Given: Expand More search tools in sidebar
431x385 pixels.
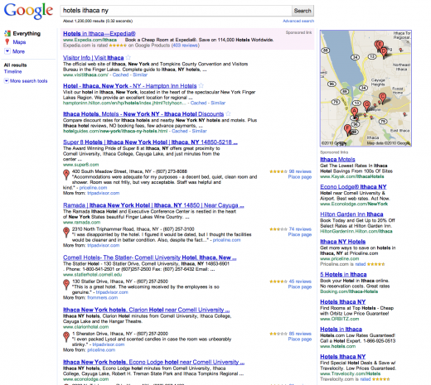Looking at the screenshot, I should tap(26, 81).
